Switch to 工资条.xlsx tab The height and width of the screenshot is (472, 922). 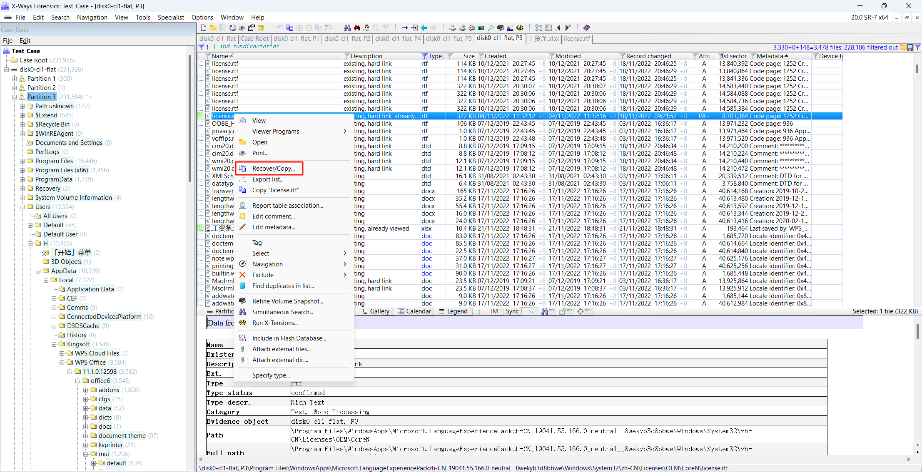[x=543, y=39]
